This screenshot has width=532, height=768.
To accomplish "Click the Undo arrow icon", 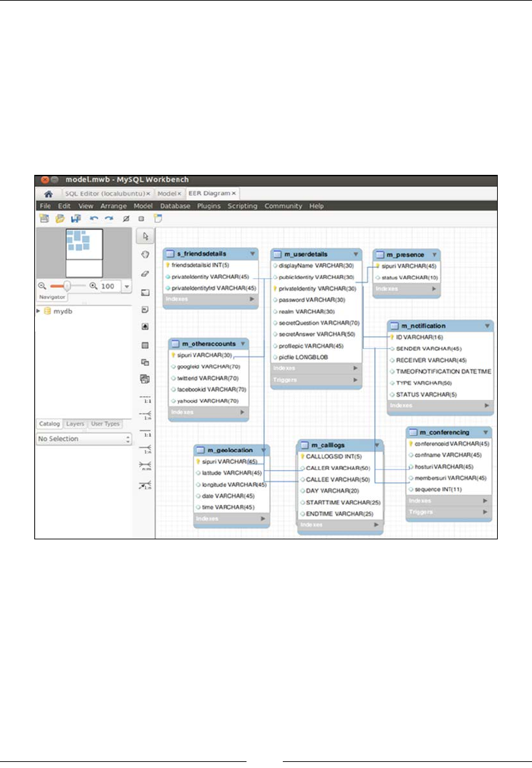I will (94, 219).
